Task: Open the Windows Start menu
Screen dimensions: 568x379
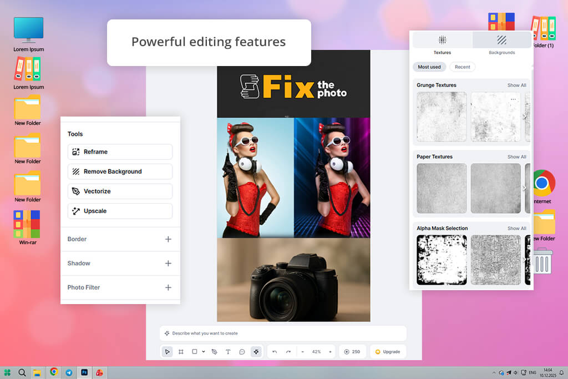Action: tap(7, 372)
